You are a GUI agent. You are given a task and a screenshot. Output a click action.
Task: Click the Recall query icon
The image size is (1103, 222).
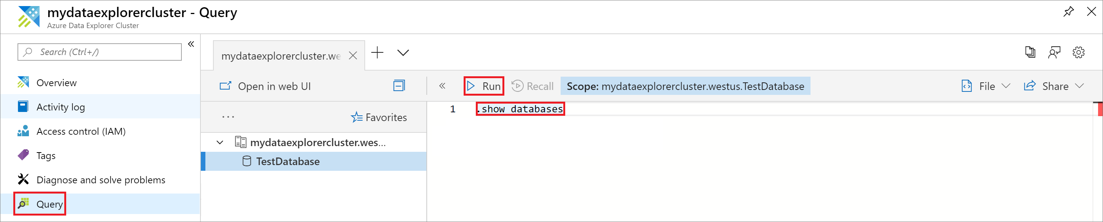(x=517, y=86)
